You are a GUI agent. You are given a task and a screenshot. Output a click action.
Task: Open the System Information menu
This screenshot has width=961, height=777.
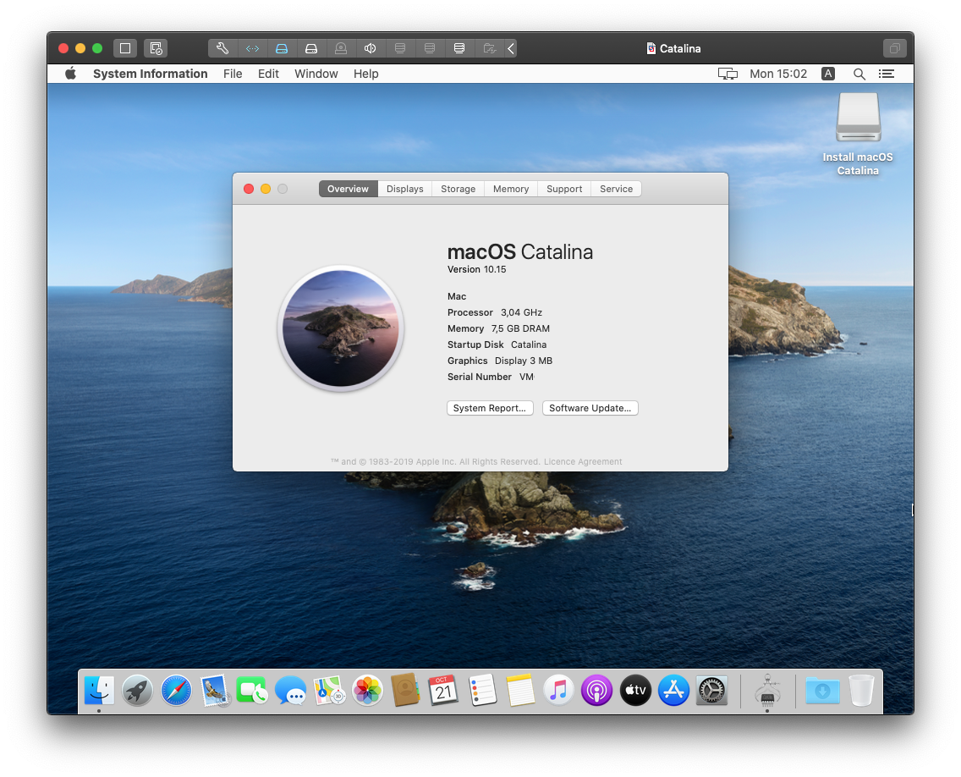(x=151, y=74)
